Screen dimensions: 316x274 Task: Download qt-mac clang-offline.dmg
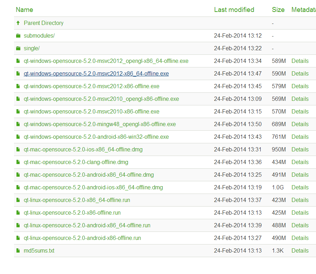pos(76,162)
